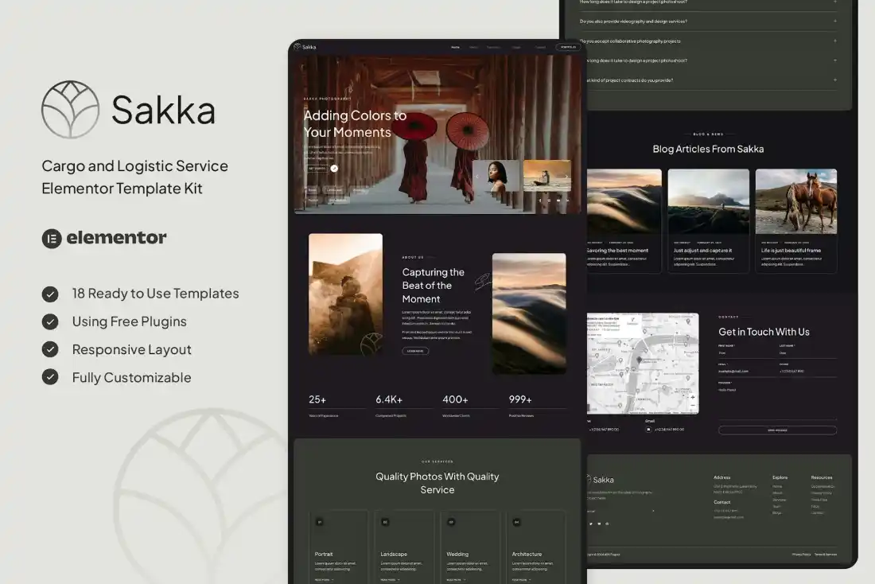Click the previous arrow on portrait thumbnail

point(478,177)
